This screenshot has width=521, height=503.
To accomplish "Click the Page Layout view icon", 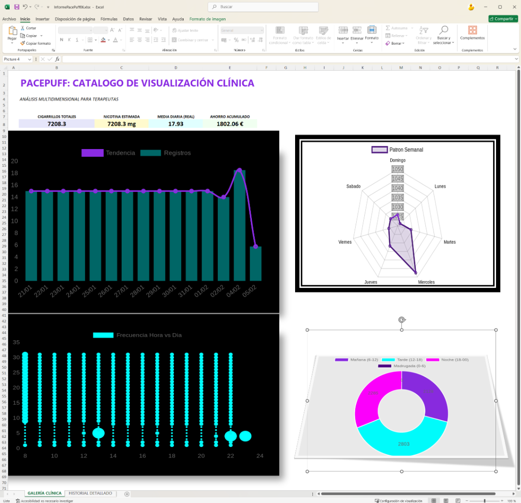I will click(x=446, y=500).
